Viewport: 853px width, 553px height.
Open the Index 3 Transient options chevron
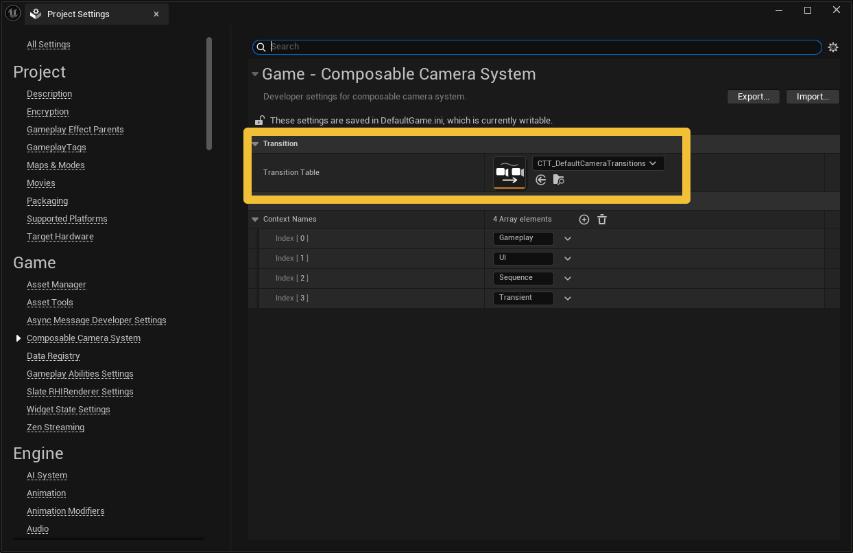click(568, 298)
